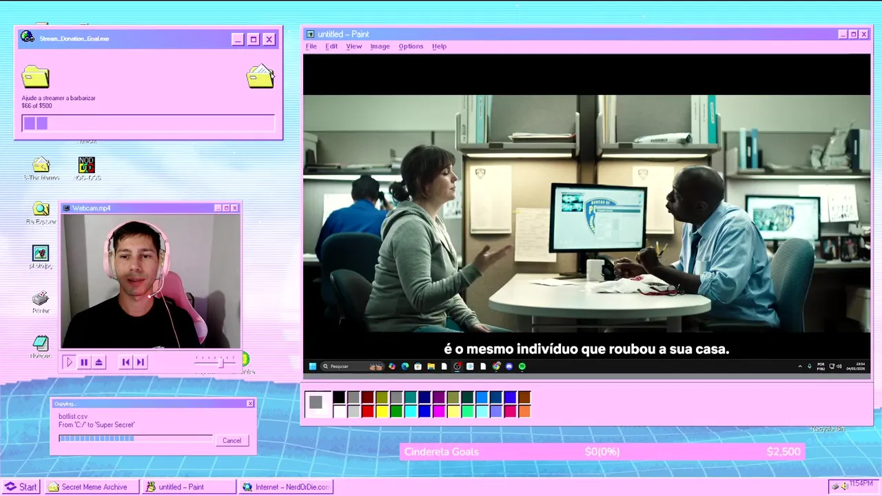Viewport: 882px width, 496px height.
Task: Click the open folder icon in donation window
Action: (x=260, y=76)
